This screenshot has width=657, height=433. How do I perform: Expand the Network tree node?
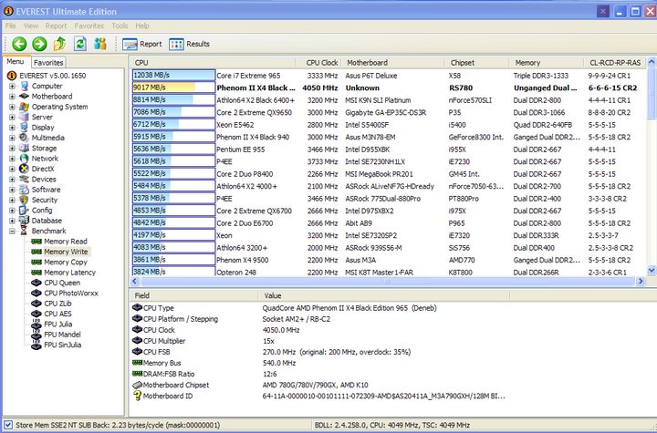12,159
